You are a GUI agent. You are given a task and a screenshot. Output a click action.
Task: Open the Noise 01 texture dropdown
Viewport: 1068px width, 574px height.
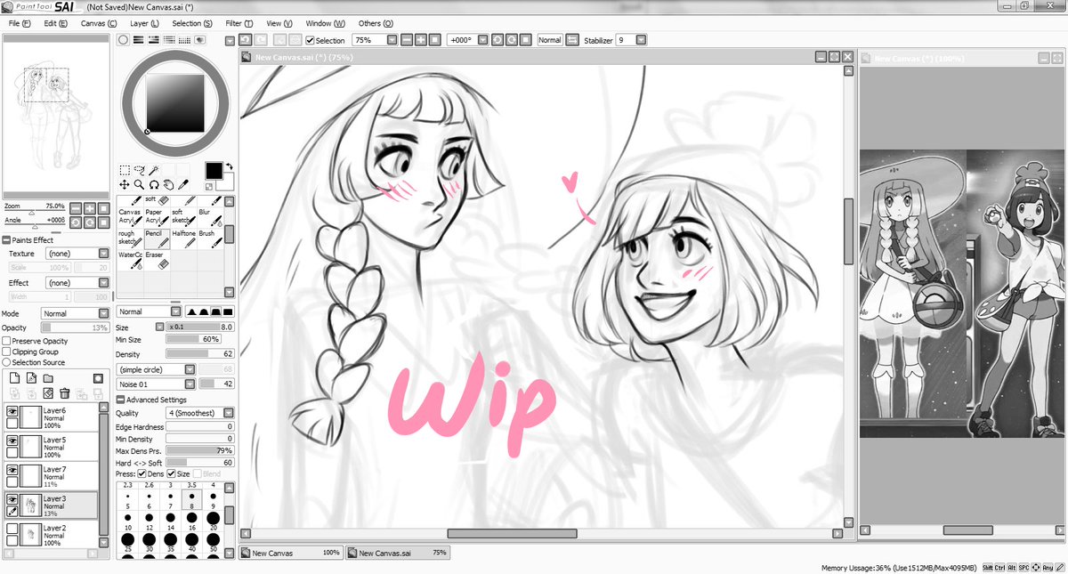[x=157, y=384]
